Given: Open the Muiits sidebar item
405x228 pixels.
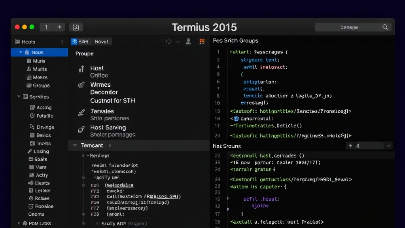Looking at the screenshot, I should [x=40, y=69].
